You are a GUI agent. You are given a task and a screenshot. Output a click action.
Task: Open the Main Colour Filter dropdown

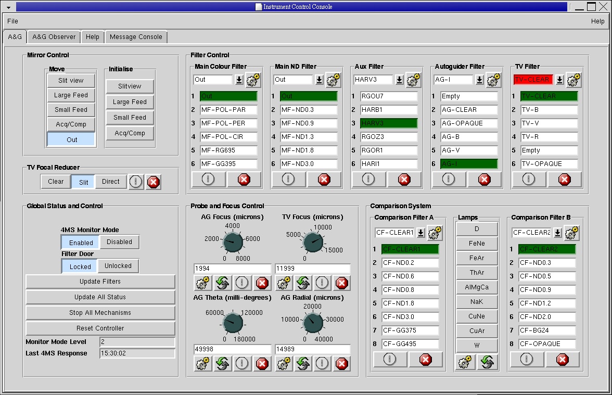(239, 80)
